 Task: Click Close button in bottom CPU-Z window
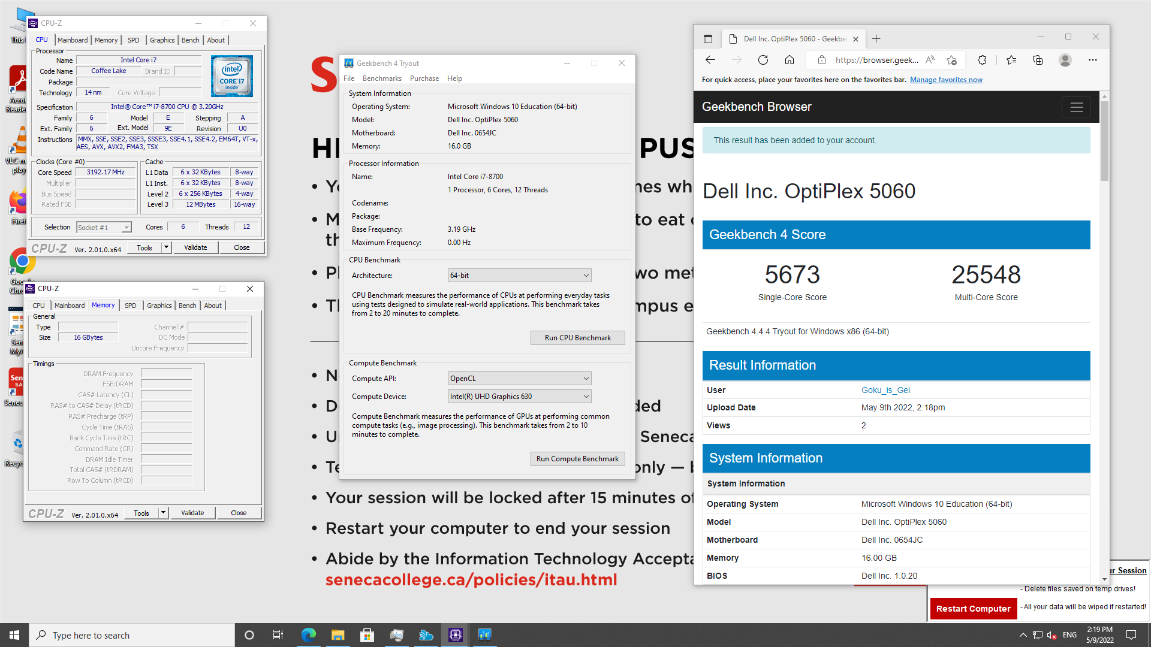[239, 513]
